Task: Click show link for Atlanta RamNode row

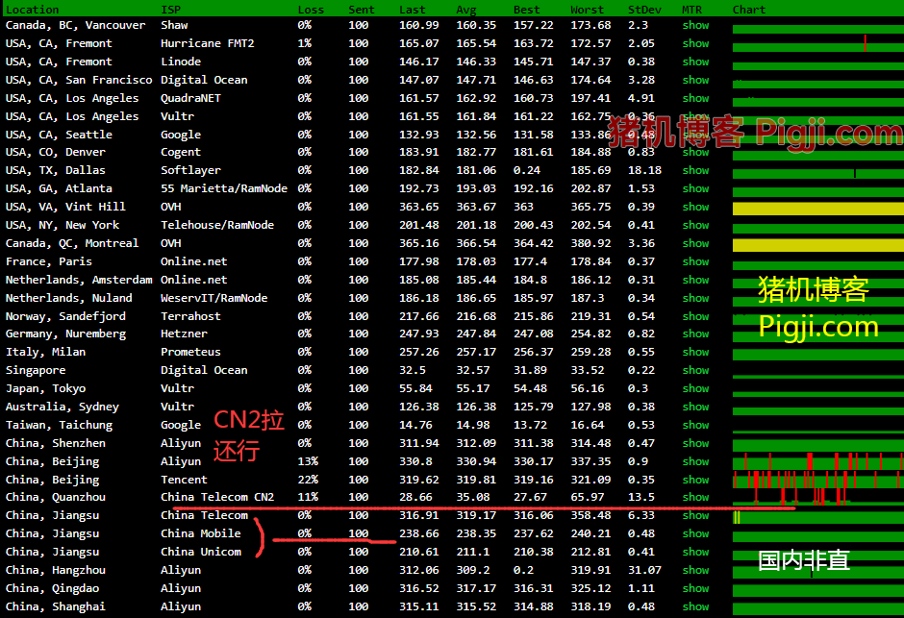Action: click(695, 189)
